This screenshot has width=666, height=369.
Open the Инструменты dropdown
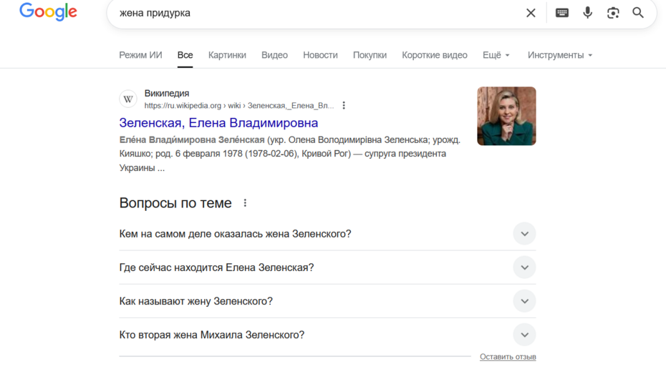point(559,55)
